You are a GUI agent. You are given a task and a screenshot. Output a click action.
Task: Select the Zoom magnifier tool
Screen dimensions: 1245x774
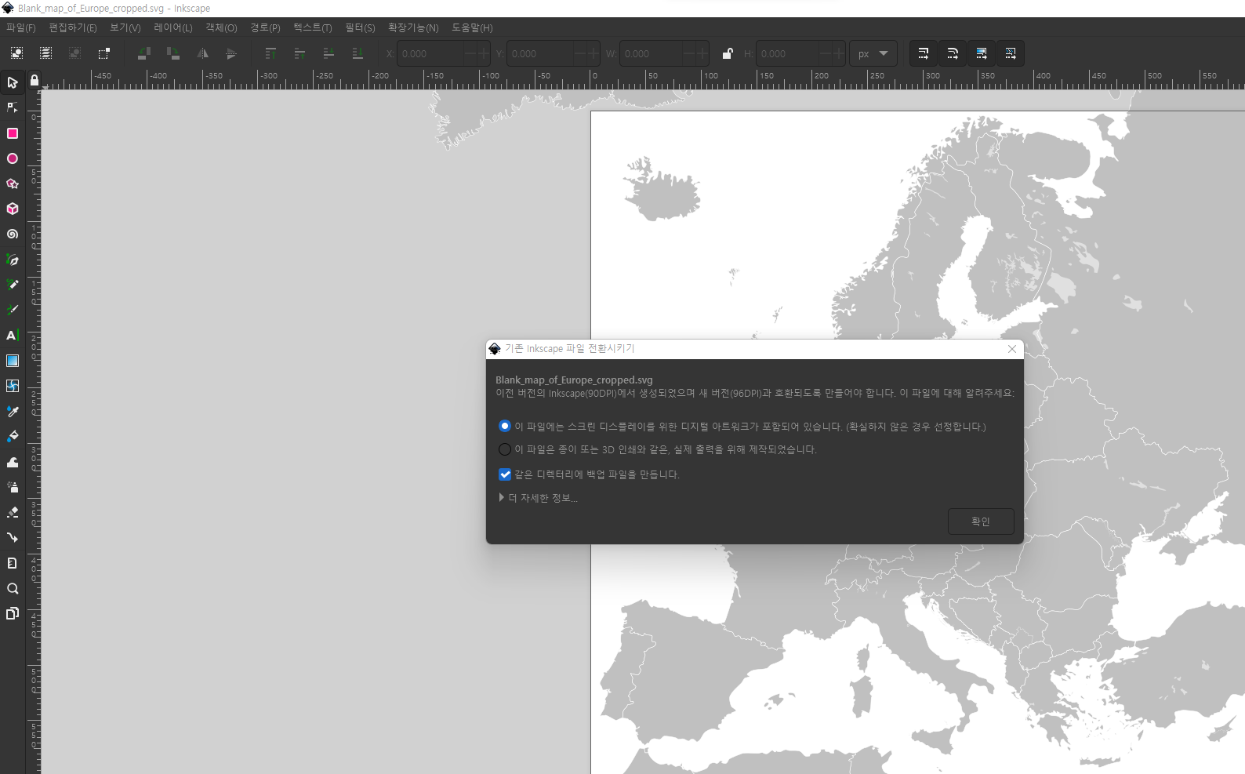tap(13, 588)
